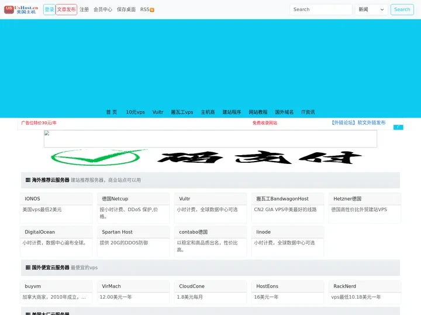This screenshot has height=315, width=421.
Task: Click text 德国高性价比外贸建站VPS
Action: click(x=359, y=209)
